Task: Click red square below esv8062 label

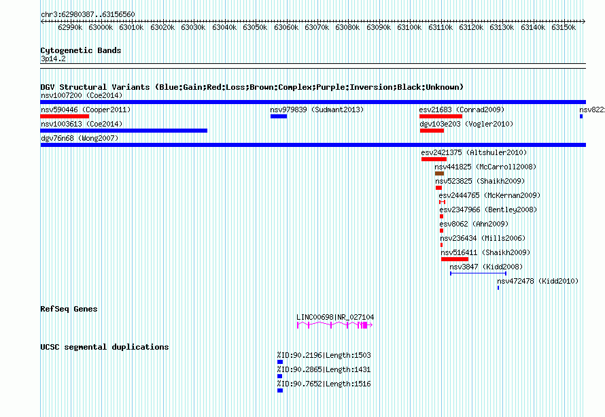Action: coord(441,231)
